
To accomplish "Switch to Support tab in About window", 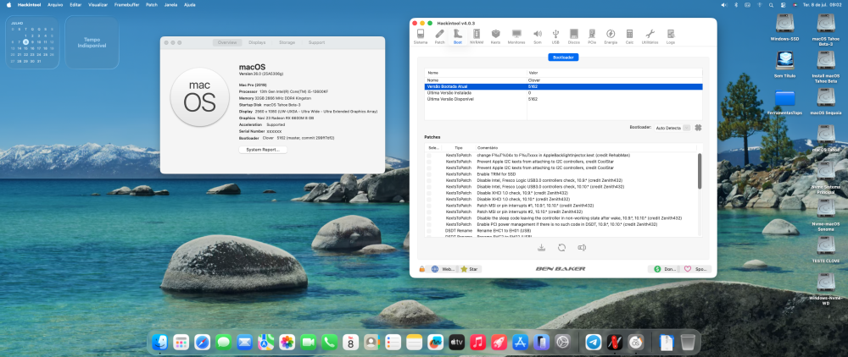I will [x=316, y=42].
